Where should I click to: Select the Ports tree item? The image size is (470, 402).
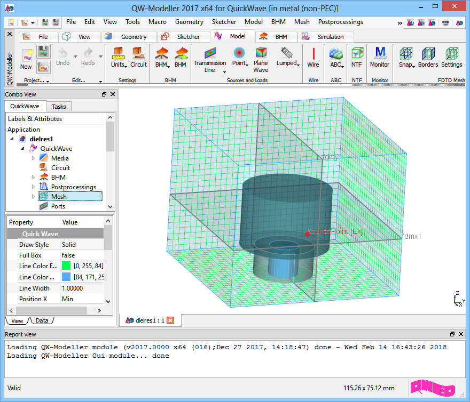[58, 206]
